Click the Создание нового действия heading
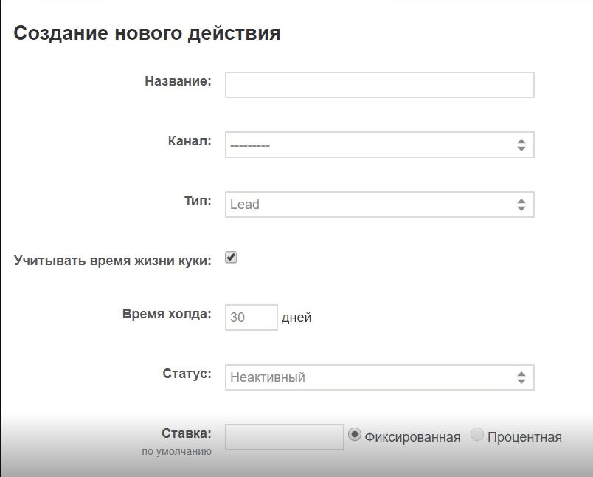 pos(145,33)
